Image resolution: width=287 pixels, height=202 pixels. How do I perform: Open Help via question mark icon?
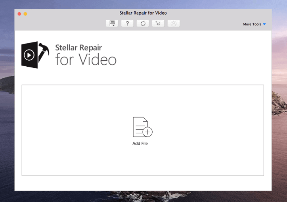pyautogui.click(x=127, y=23)
